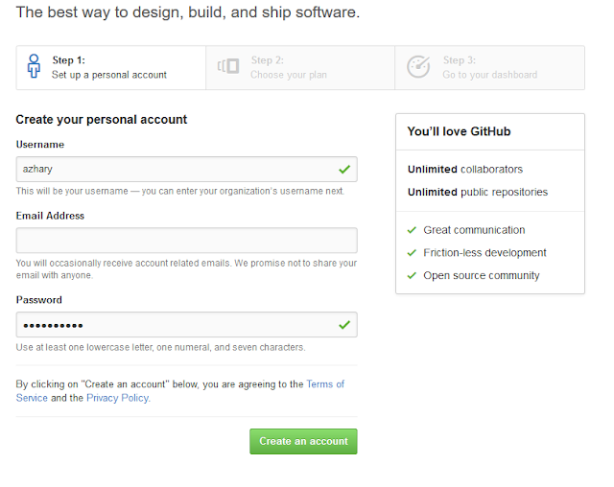The width and height of the screenshot is (614, 487).
Task: Open the Terms of Service link
Action: (325, 384)
